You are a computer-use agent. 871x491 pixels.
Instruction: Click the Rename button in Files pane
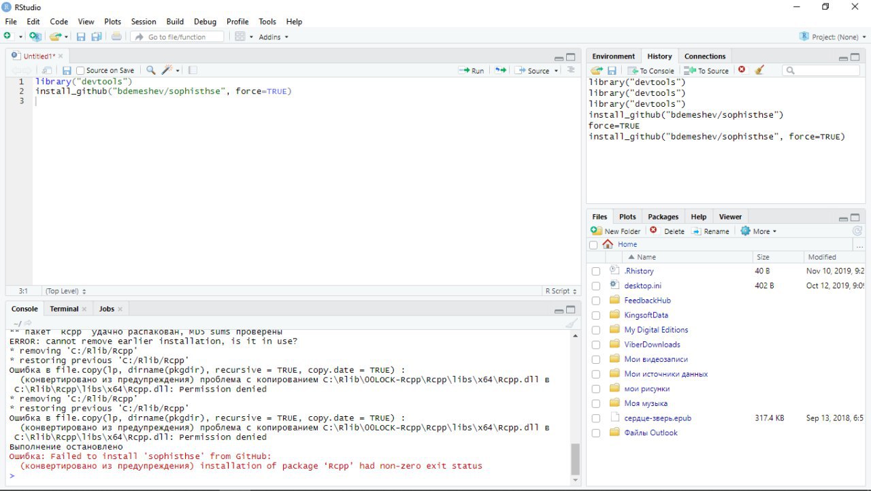click(x=710, y=231)
